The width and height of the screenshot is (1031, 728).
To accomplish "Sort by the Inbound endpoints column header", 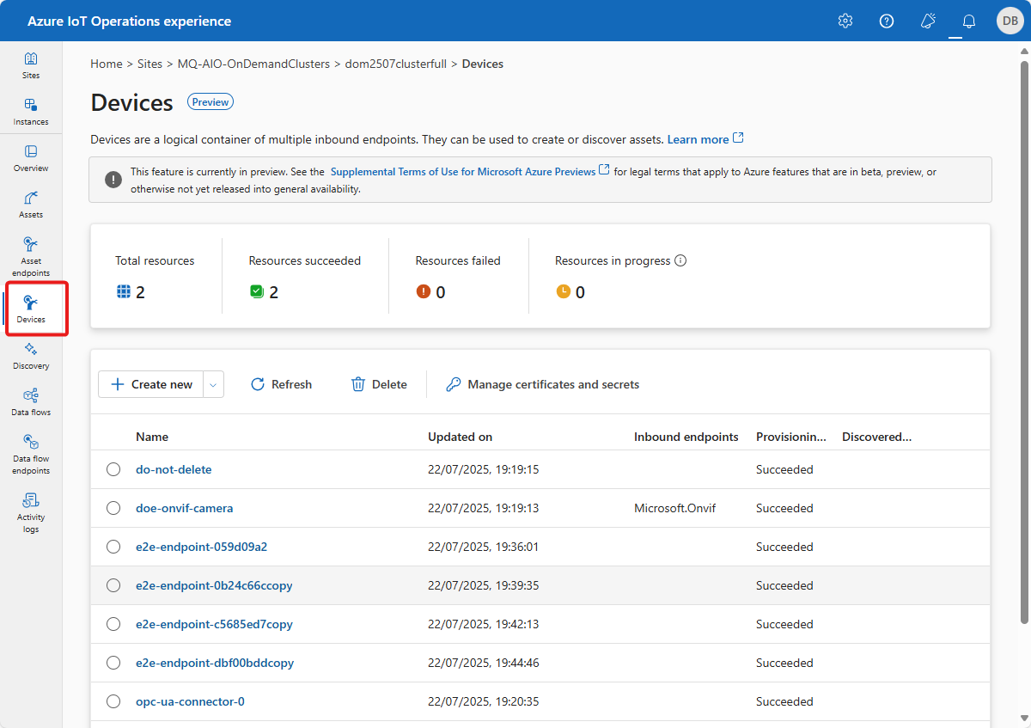I will pyautogui.click(x=686, y=437).
